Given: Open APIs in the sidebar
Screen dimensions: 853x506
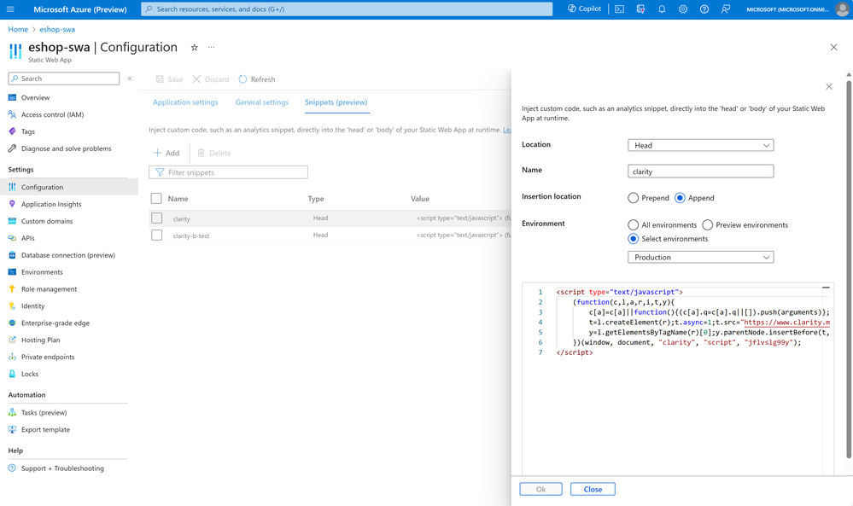Looking at the screenshot, I should [x=27, y=238].
